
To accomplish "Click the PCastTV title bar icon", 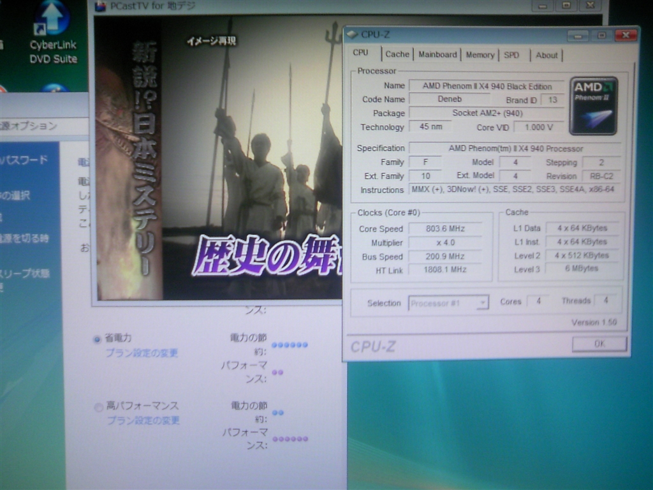I will [100, 6].
